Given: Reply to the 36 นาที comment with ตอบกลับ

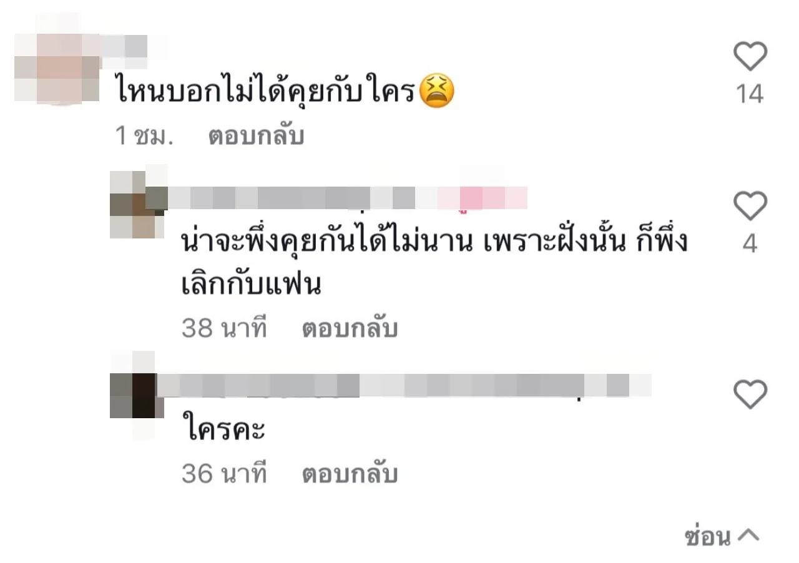Looking at the screenshot, I should click(350, 474).
